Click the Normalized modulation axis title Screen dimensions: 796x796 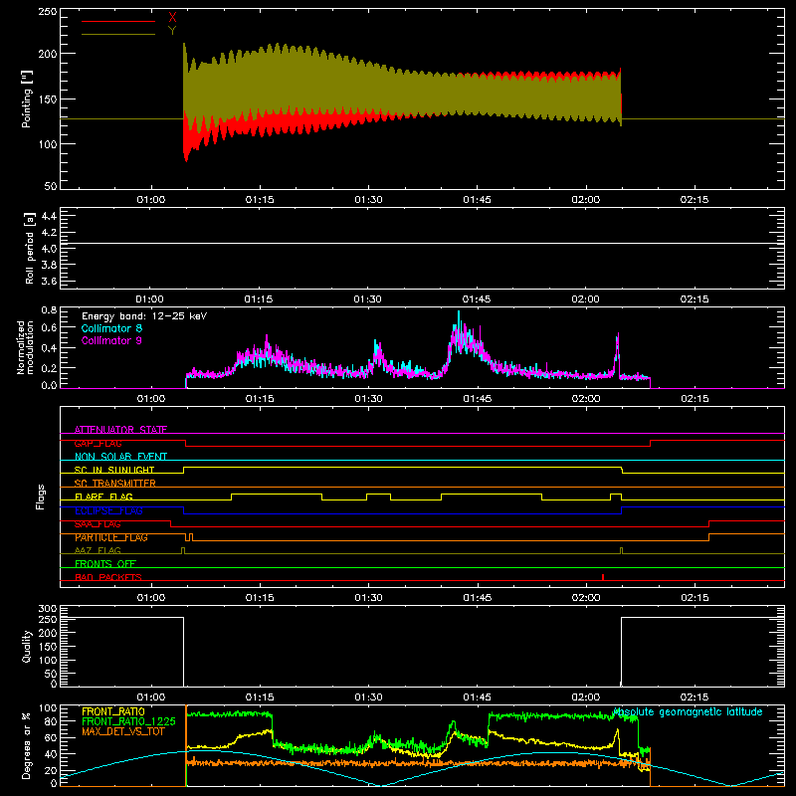click(x=25, y=347)
